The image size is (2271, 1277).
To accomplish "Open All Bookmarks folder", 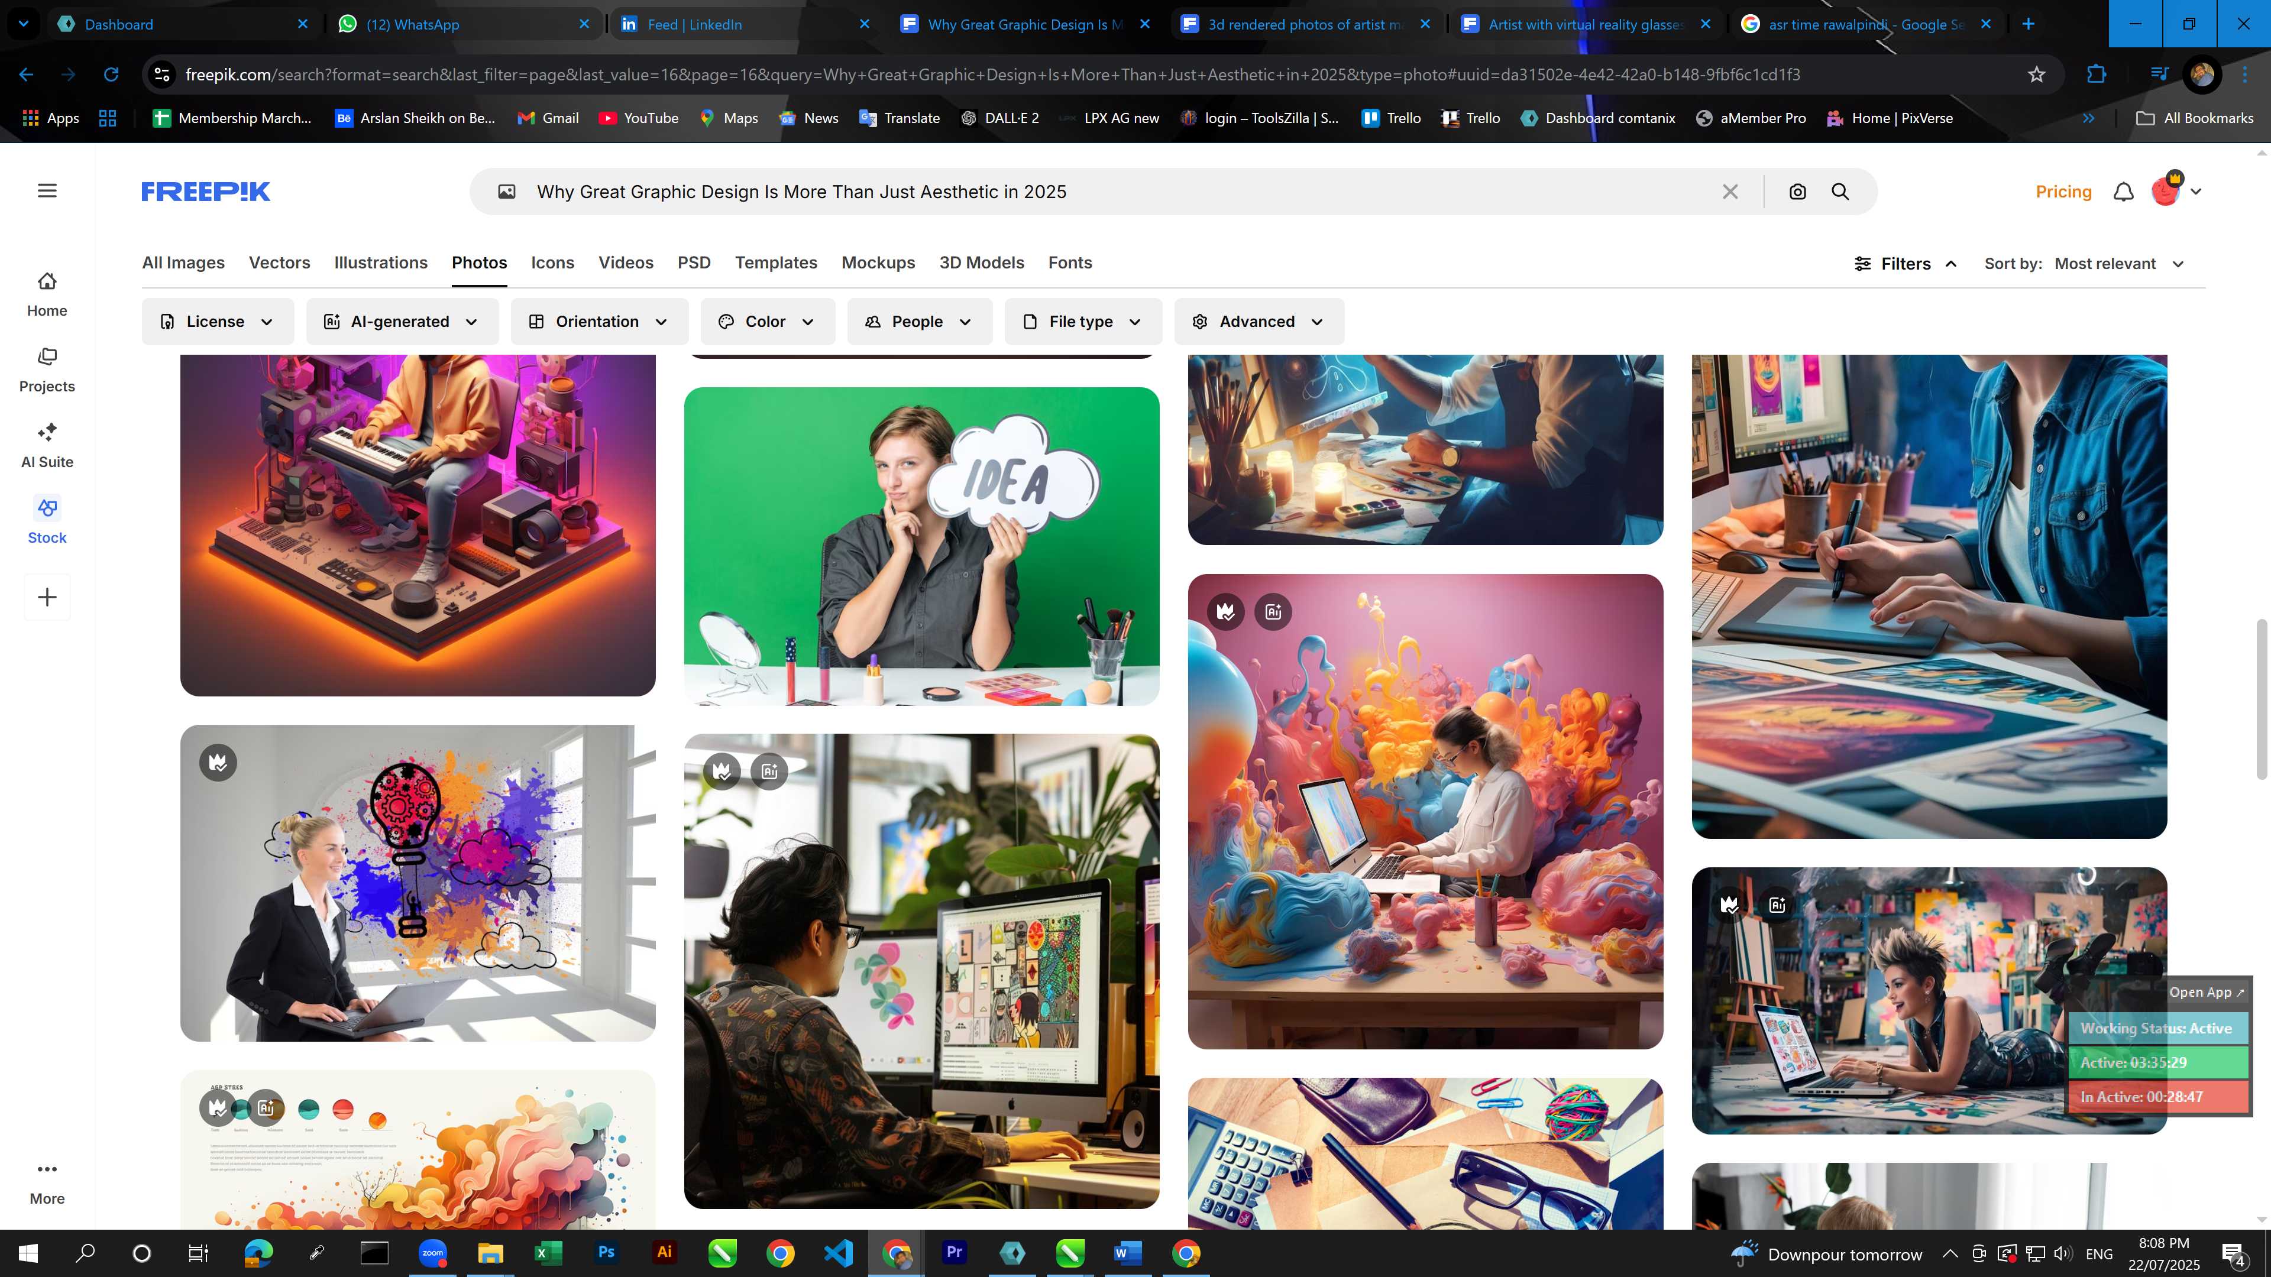I will [x=2195, y=118].
